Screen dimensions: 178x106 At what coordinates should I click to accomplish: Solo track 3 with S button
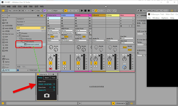pyautogui.click(x=78, y=66)
